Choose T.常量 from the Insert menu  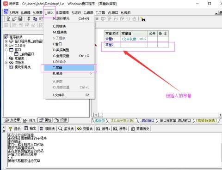[x=69, y=68]
